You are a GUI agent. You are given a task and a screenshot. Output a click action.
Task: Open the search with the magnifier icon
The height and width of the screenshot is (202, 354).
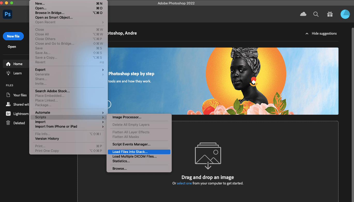pyautogui.click(x=316, y=14)
